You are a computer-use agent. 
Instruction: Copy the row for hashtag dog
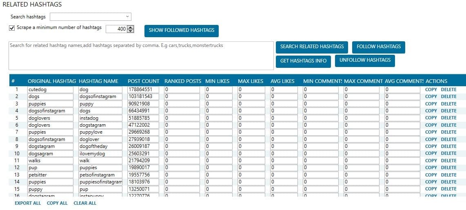tap(431, 89)
